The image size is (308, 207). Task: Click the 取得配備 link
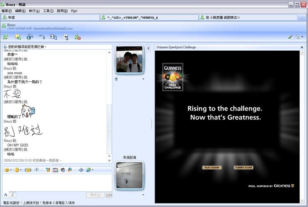[x=129, y=157]
